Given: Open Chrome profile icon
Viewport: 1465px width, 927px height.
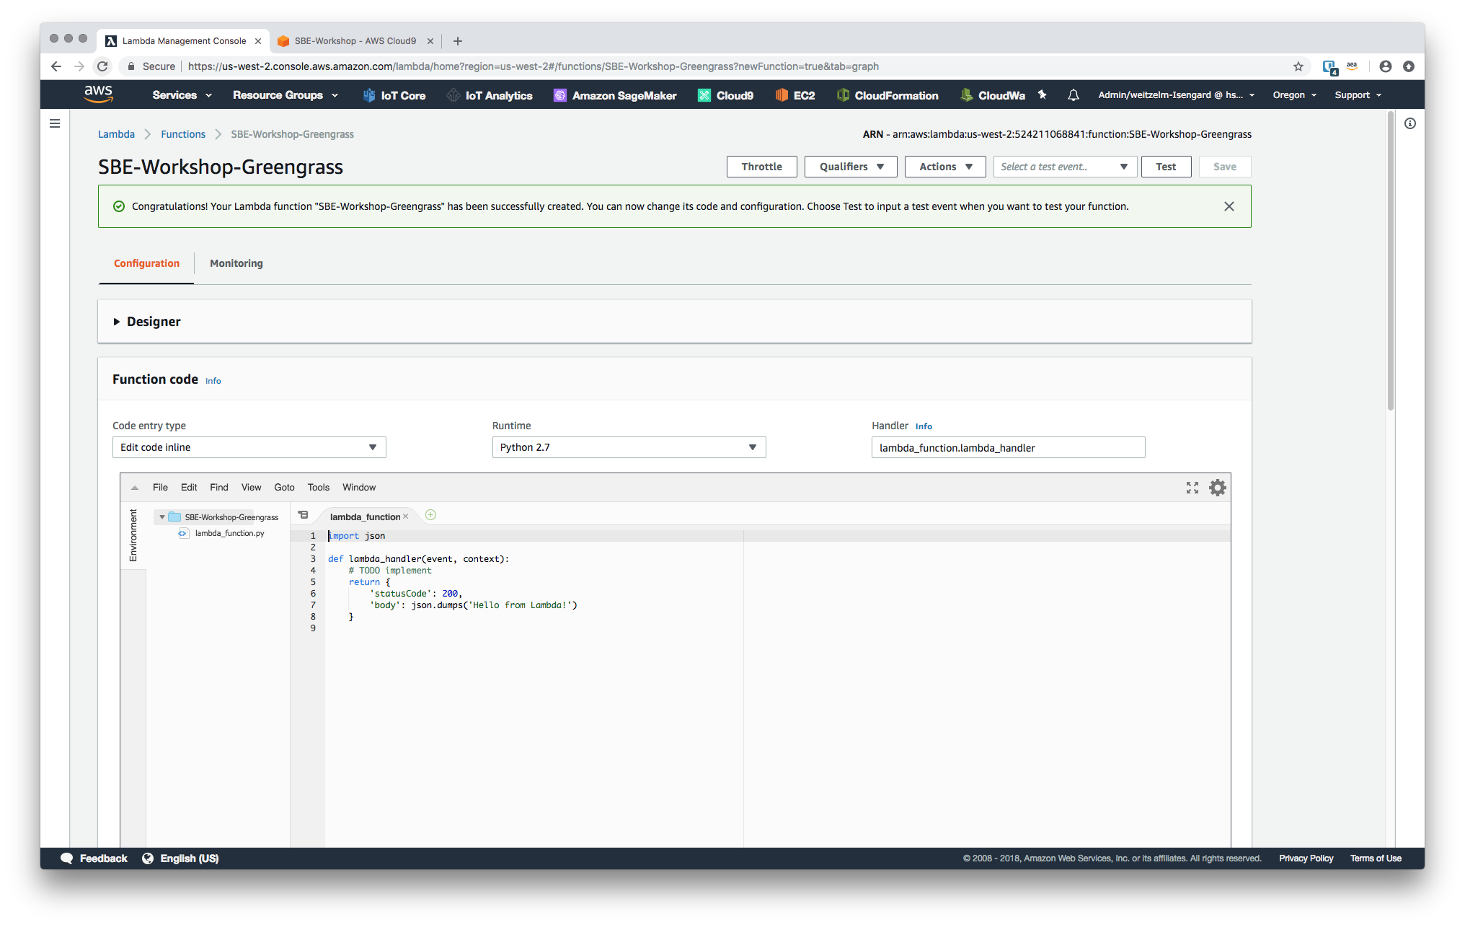Looking at the screenshot, I should click(x=1385, y=66).
